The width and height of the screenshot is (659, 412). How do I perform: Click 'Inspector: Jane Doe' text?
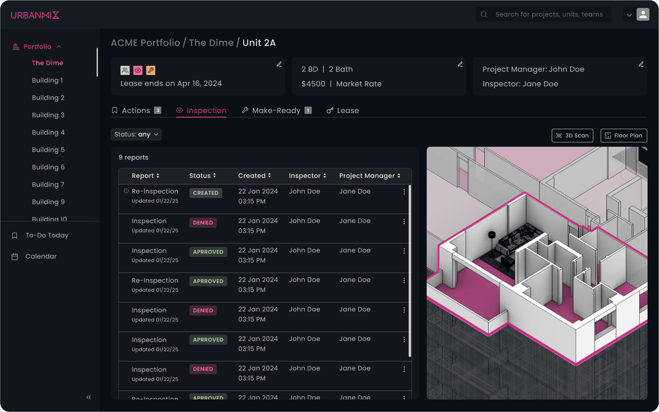[520, 84]
